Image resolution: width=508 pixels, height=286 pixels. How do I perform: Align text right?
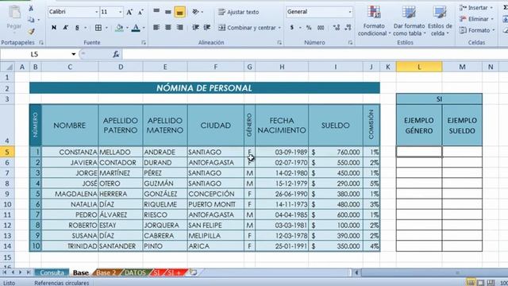click(180, 28)
